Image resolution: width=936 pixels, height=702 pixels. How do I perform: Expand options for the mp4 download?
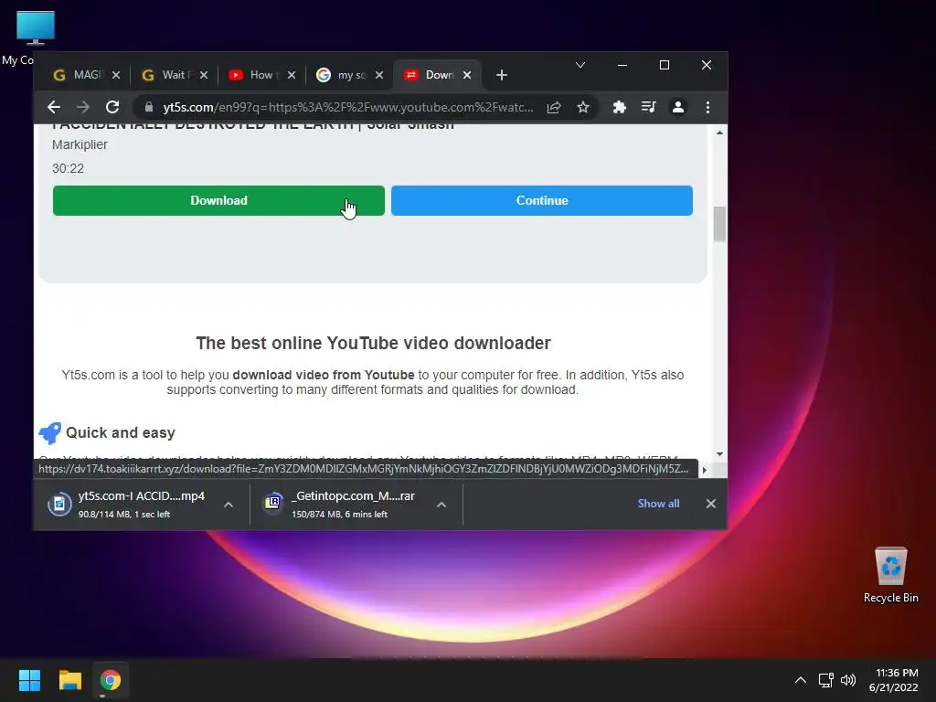pos(228,505)
